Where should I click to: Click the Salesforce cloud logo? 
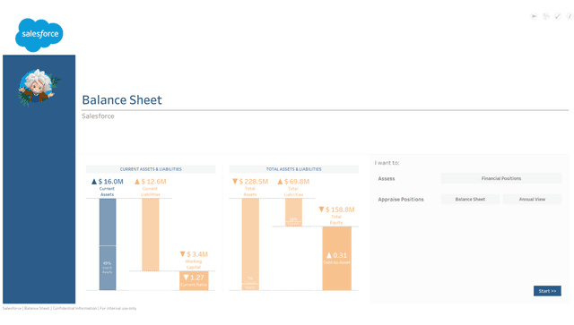click(39, 35)
